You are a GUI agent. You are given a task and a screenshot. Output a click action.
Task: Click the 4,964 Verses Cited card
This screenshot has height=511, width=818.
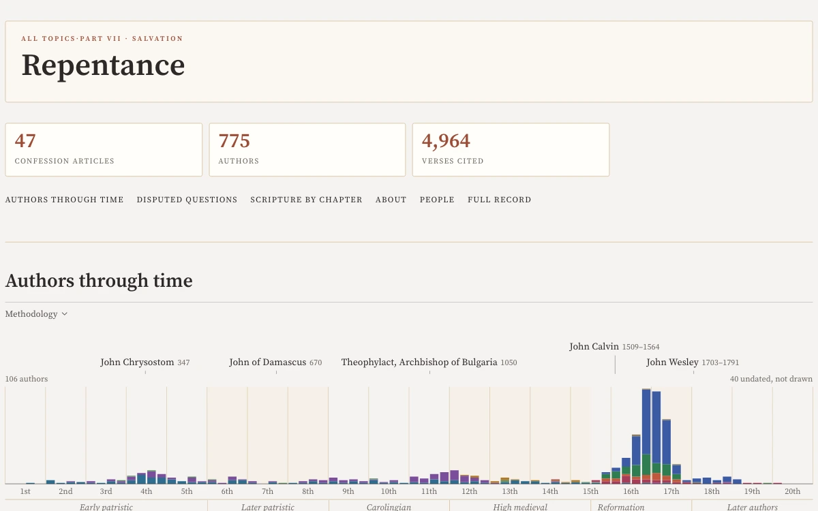(511, 150)
